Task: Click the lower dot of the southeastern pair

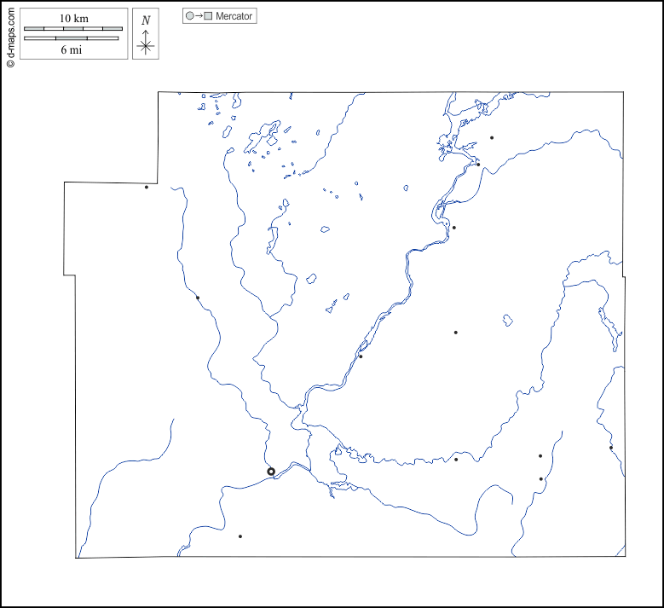Action: (541, 479)
